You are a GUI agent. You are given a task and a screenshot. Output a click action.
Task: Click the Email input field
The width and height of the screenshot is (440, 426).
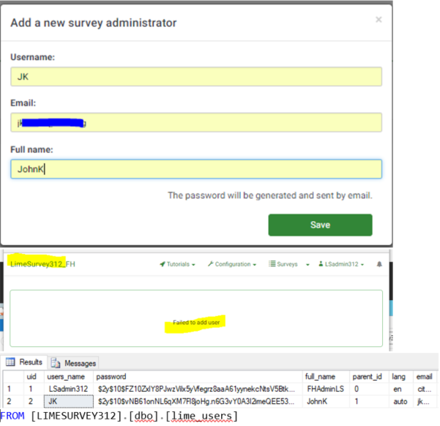[x=195, y=123]
